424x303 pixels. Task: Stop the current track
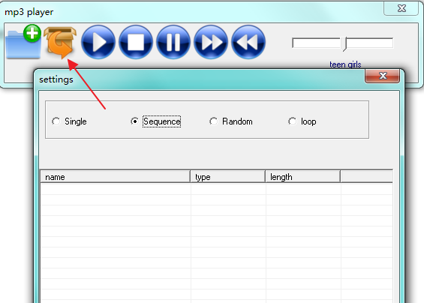[x=136, y=42]
